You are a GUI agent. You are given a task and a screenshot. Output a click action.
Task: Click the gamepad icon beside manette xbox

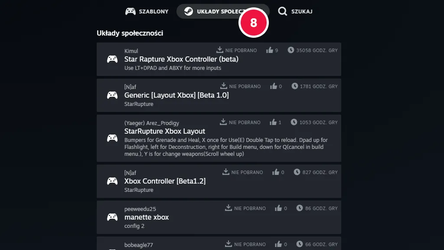[112, 217]
